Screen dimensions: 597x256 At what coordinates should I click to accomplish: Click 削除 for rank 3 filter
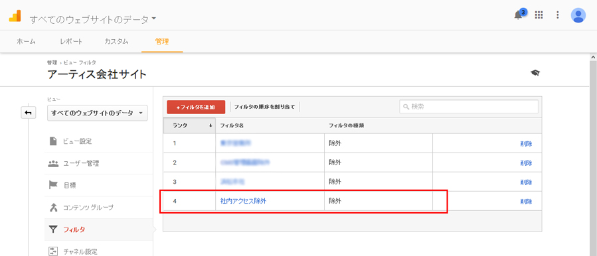tap(526, 182)
